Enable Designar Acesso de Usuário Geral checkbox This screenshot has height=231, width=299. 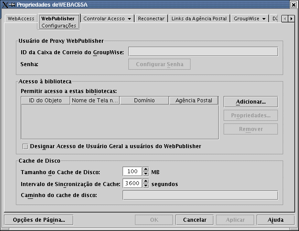(x=25, y=146)
